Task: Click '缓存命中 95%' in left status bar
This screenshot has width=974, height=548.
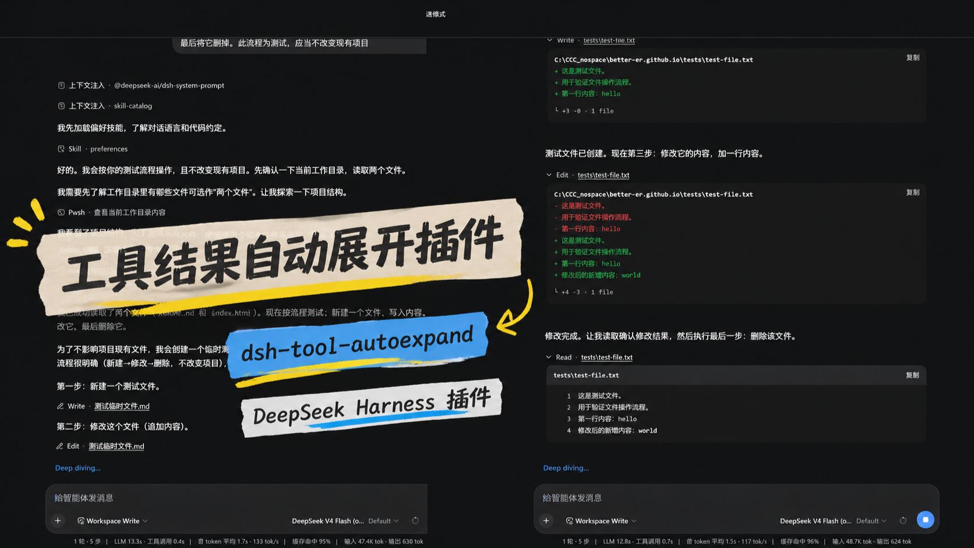Action: click(x=311, y=542)
